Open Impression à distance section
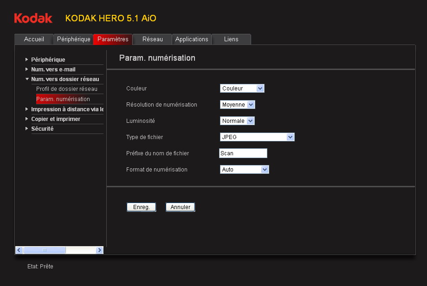The height and width of the screenshot is (286, 427). [x=66, y=109]
